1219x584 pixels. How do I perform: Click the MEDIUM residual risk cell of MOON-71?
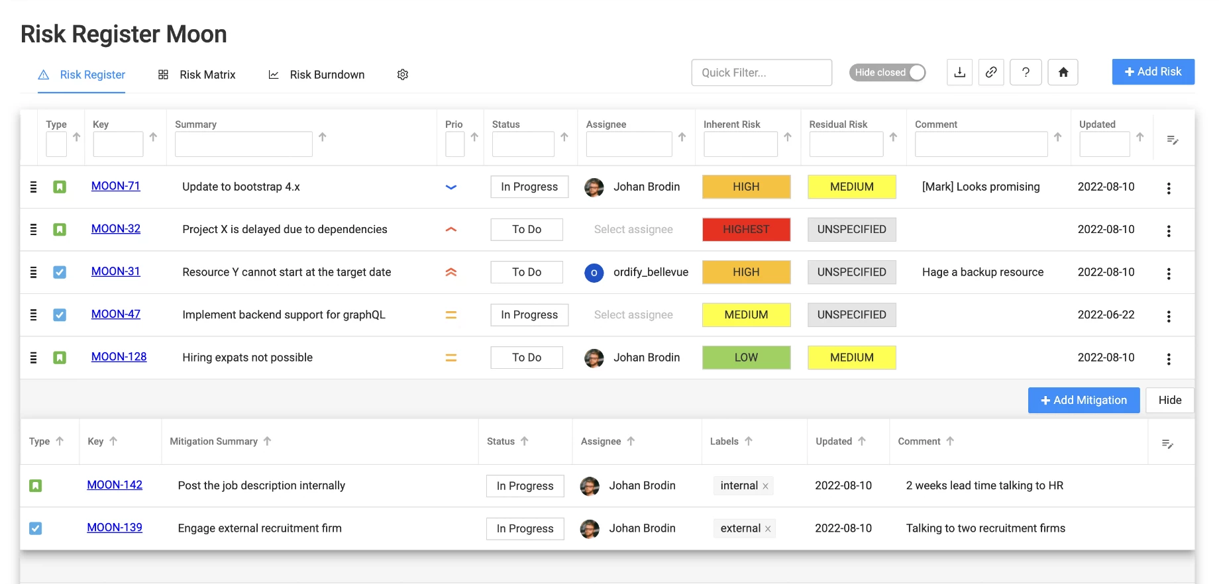click(852, 187)
